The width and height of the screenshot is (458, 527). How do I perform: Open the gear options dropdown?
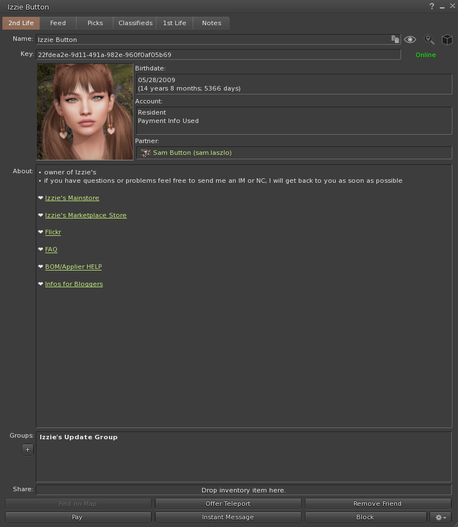coord(441,517)
